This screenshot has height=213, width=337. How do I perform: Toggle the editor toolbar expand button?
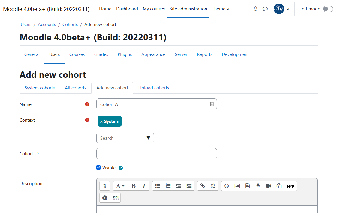(x=105, y=186)
